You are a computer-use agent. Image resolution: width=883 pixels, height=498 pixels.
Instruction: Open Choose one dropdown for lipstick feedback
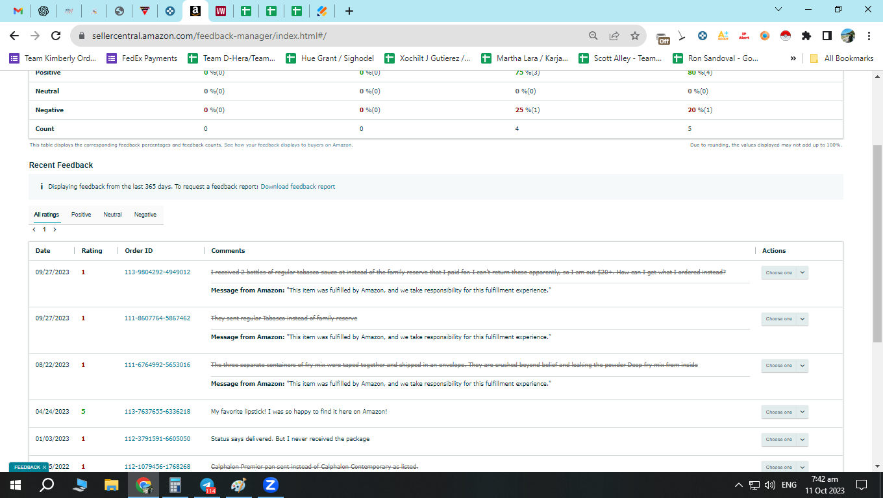point(784,412)
